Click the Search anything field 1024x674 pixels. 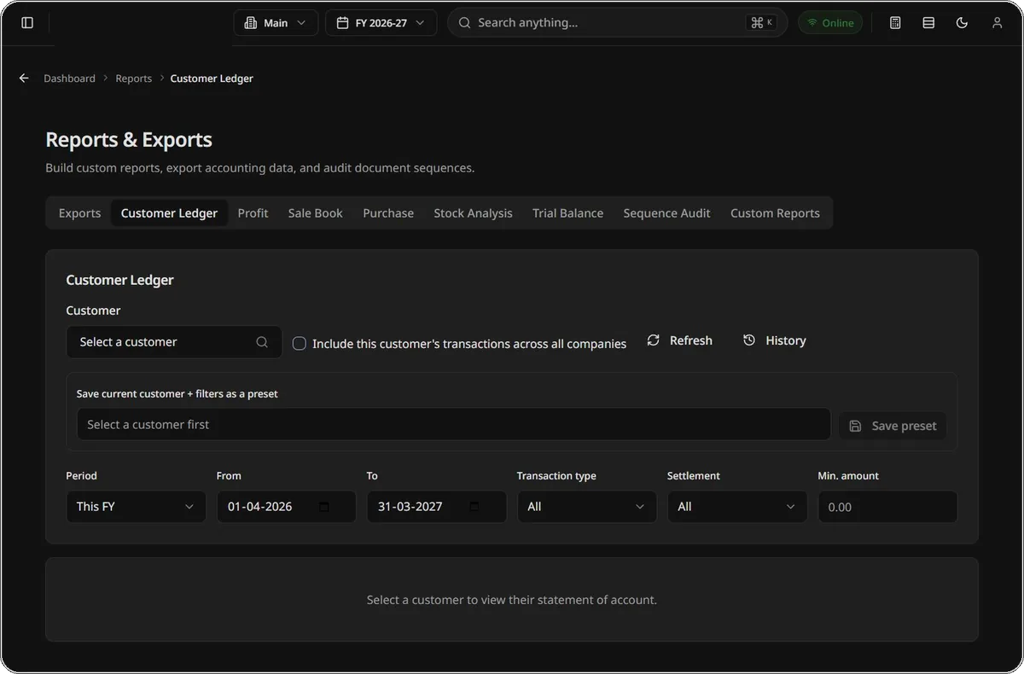click(617, 23)
